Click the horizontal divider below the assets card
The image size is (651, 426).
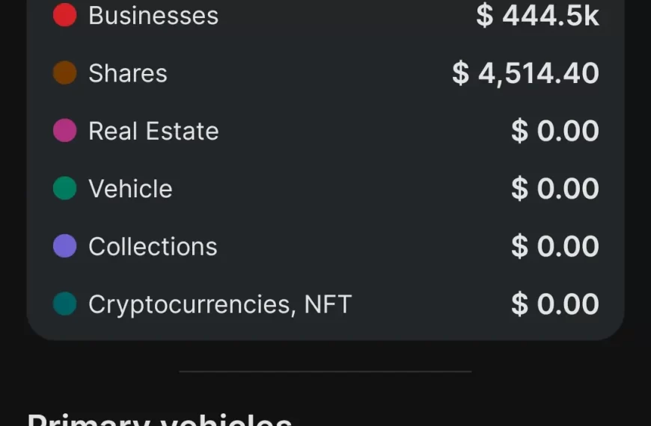(325, 371)
